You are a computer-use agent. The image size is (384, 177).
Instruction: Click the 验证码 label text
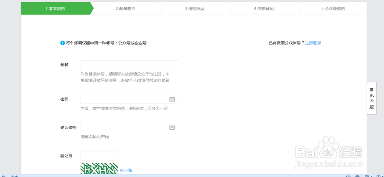pyautogui.click(x=66, y=156)
